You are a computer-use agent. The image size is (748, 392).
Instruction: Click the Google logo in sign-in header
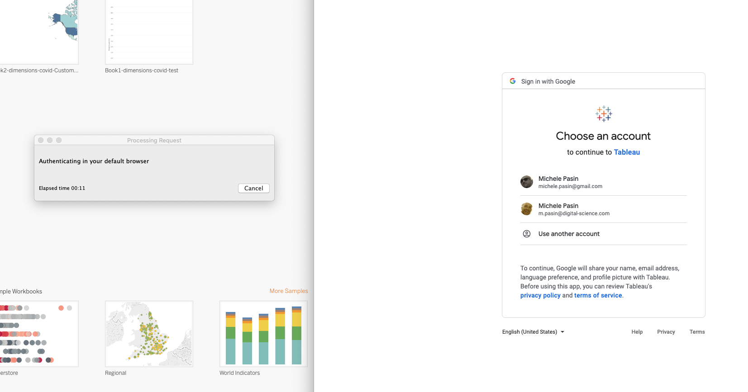pos(513,81)
